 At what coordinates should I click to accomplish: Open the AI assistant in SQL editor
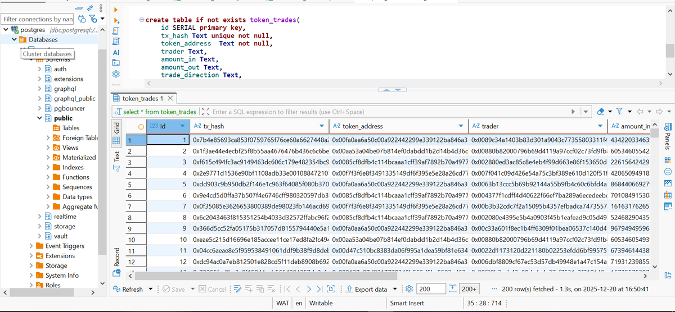[x=116, y=52]
